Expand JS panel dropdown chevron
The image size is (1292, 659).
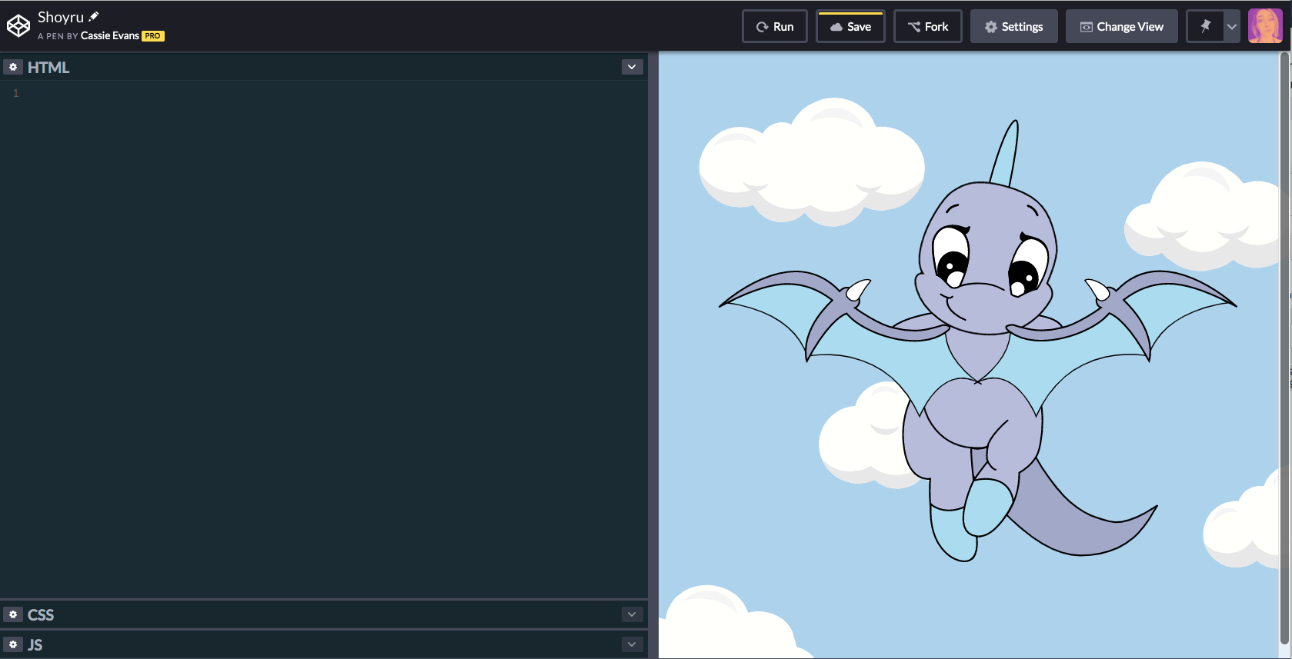[632, 644]
